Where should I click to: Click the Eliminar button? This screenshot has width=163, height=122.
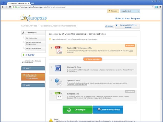coord(109,26)
